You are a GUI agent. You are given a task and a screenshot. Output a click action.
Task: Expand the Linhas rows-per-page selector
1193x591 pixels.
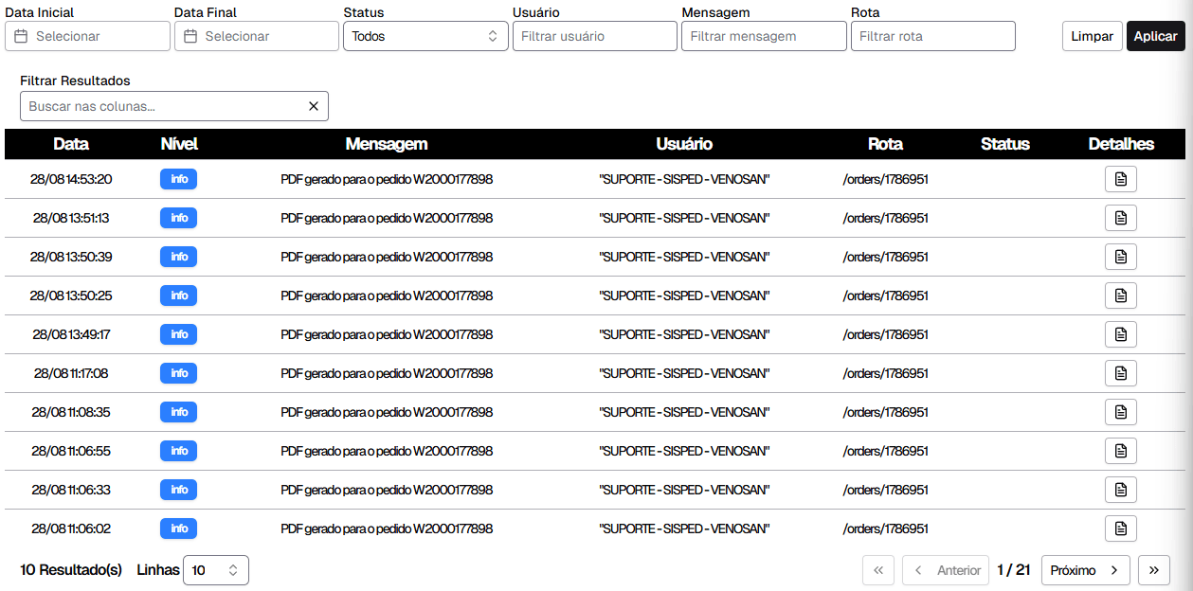tap(216, 570)
